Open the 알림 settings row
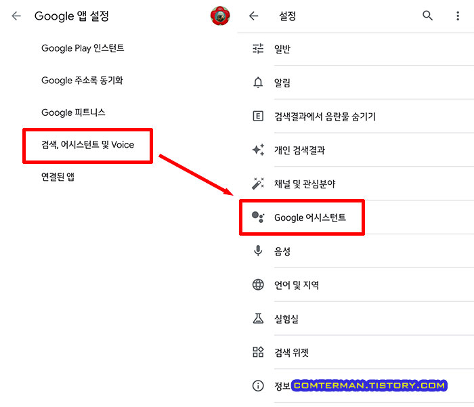 pos(355,82)
